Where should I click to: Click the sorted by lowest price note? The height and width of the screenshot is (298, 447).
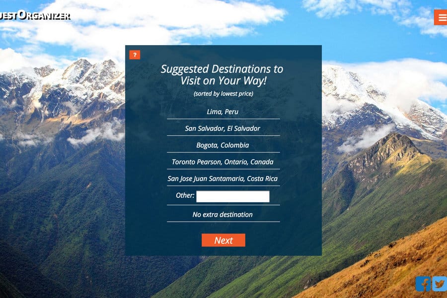(x=223, y=94)
